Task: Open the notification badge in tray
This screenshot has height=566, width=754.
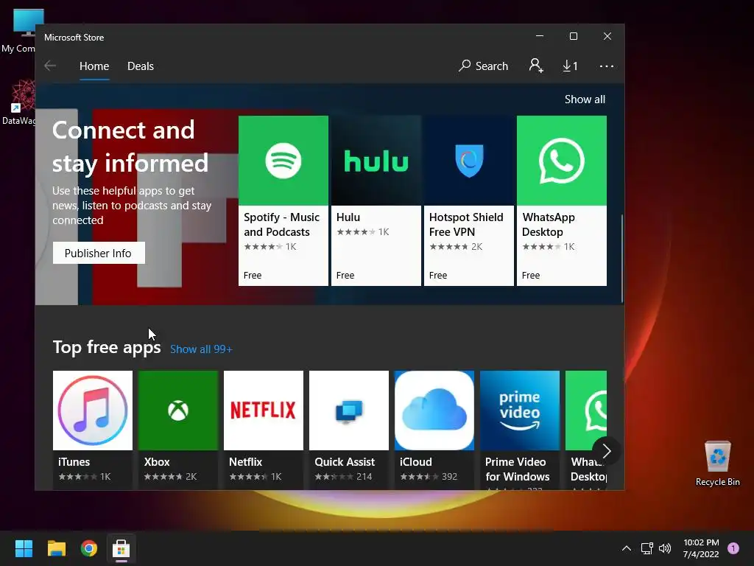Action: [733, 548]
